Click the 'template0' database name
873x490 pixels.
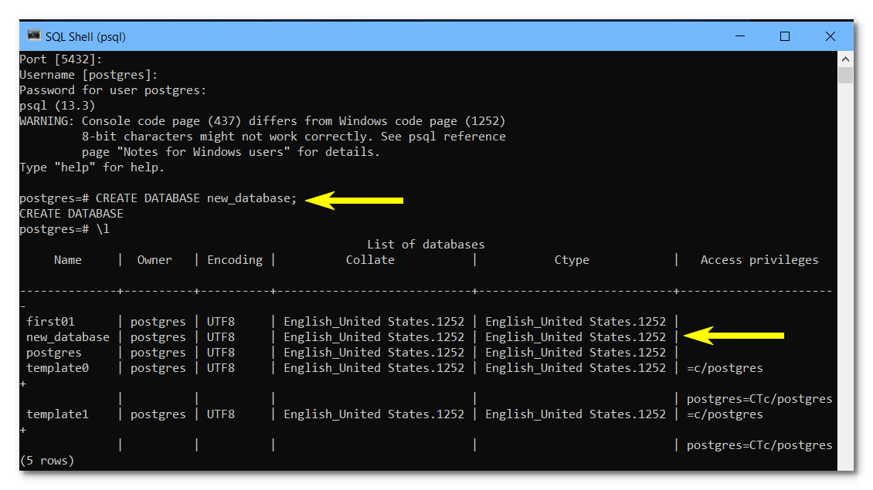tap(57, 367)
